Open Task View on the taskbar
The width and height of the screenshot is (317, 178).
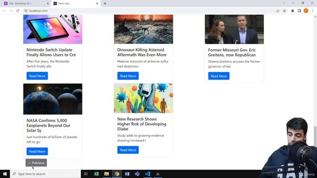point(86,174)
